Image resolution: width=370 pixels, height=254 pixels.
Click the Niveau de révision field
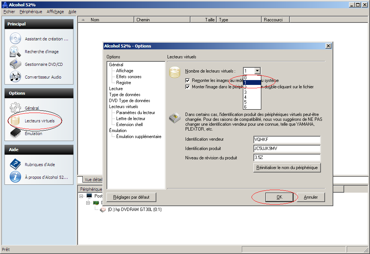tap(287, 157)
